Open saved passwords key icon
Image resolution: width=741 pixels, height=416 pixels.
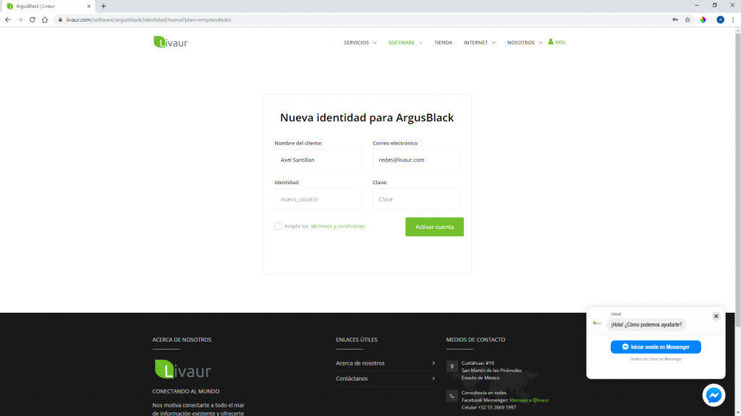pos(675,19)
